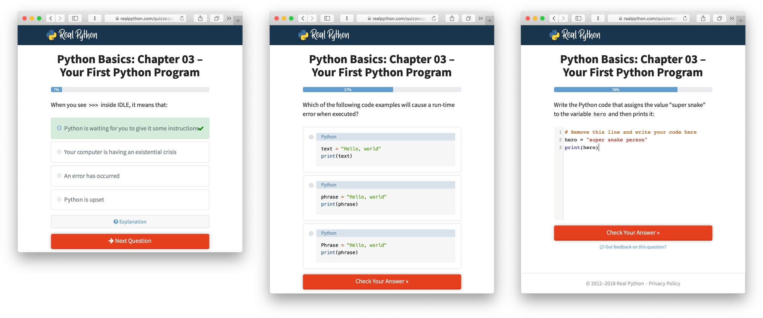763x318 pixels.
Task: Click code line 'print(hero)' in editor
Action: click(x=581, y=147)
